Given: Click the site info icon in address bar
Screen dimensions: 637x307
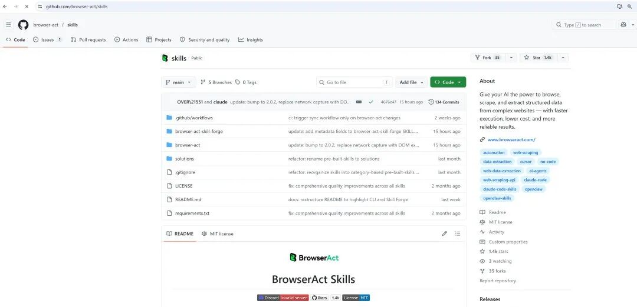Looking at the screenshot, I should tap(40, 6).
